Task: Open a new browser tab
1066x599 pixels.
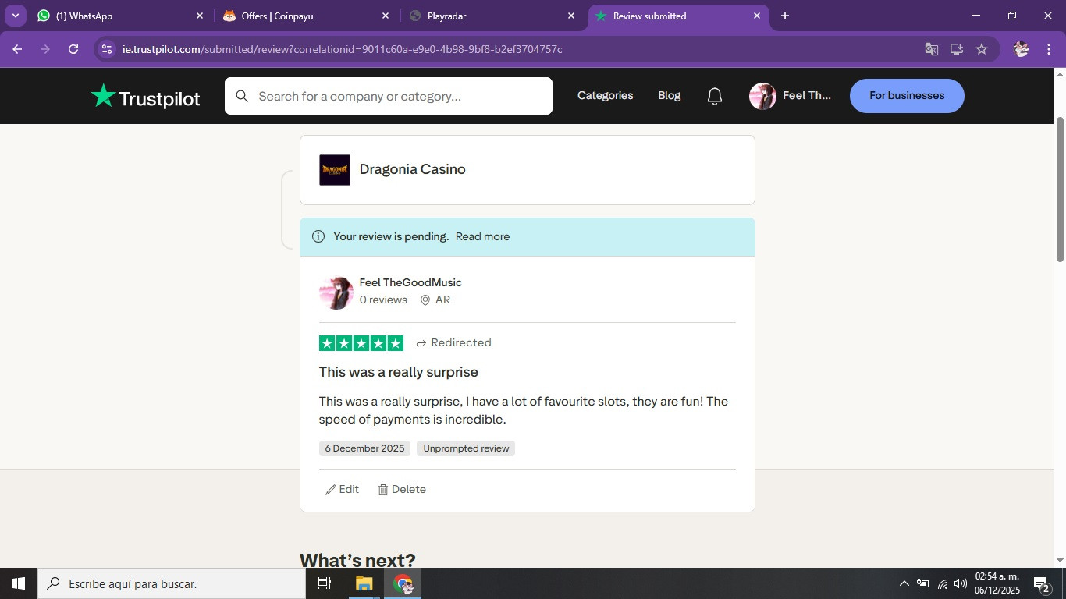Action: click(785, 16)
